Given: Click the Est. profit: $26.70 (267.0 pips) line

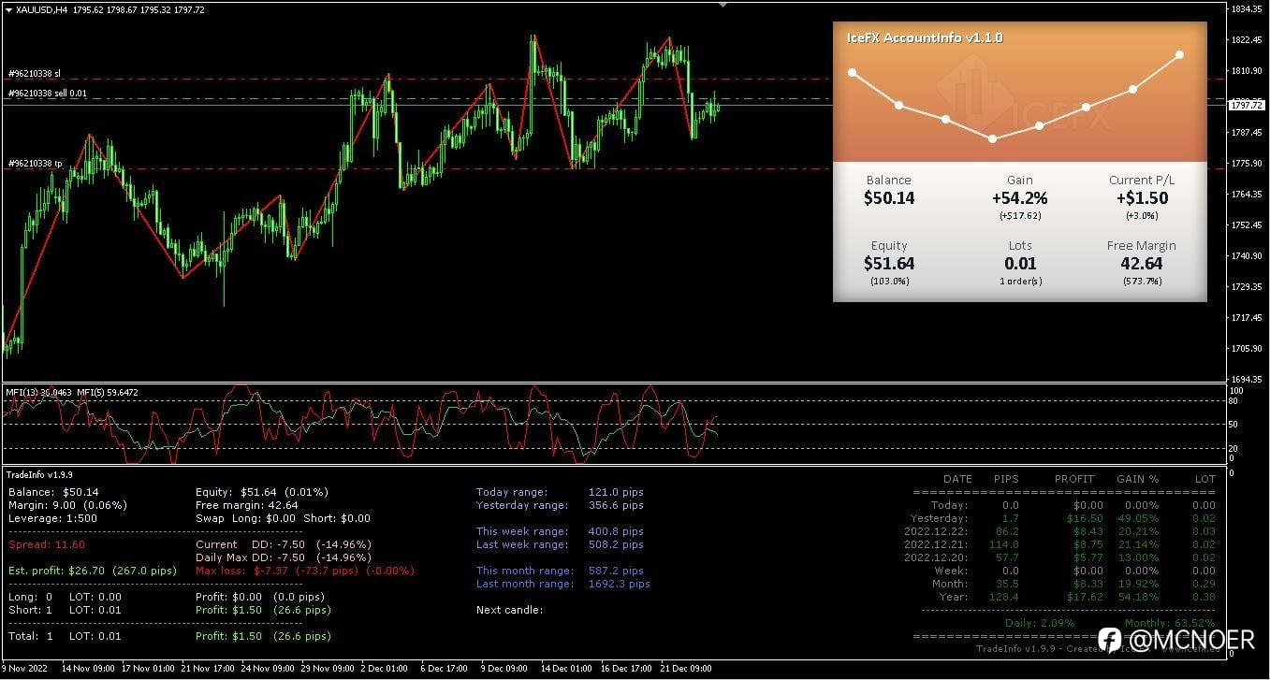Looking at the screenshot, I should pos(91,571).
